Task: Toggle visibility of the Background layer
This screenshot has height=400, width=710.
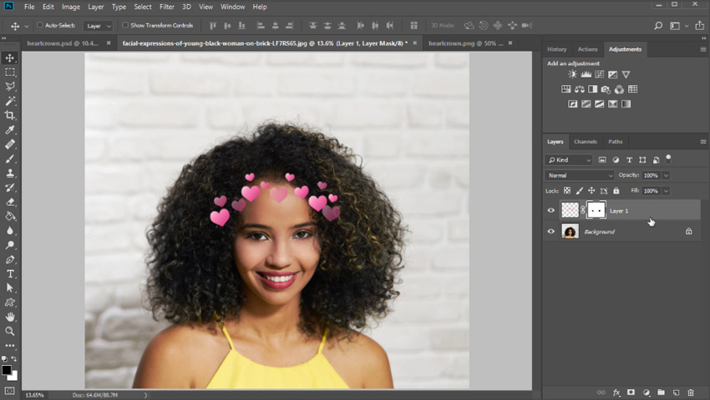Action: coord(550,232)
